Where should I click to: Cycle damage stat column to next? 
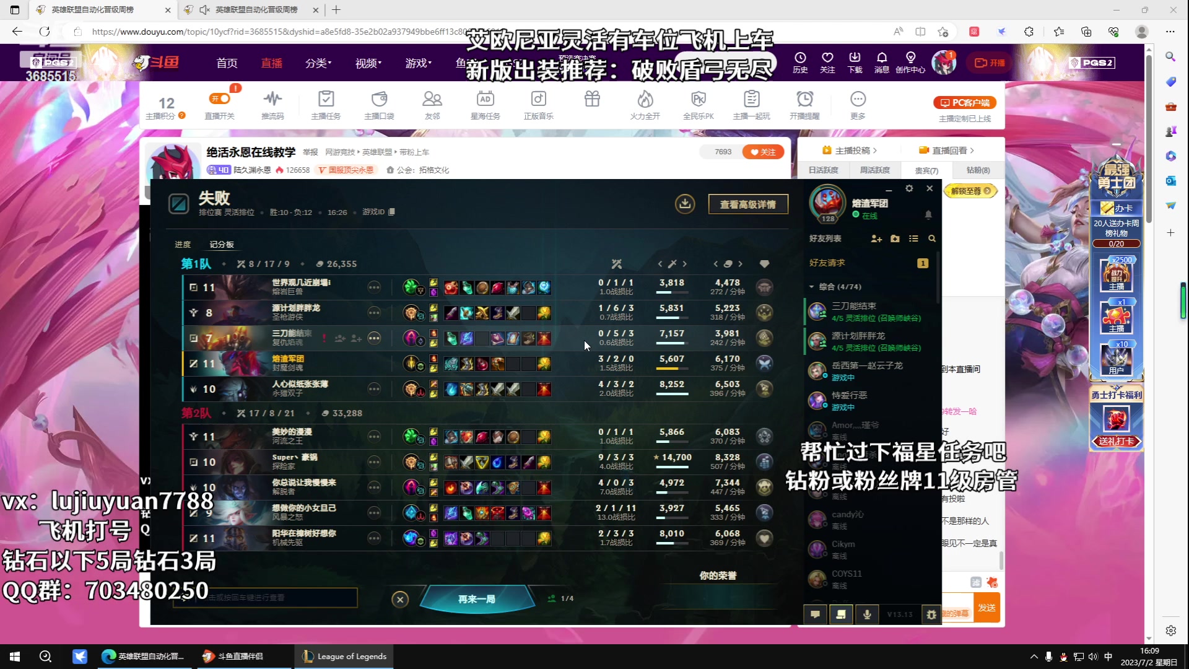[x=685, y=264]
